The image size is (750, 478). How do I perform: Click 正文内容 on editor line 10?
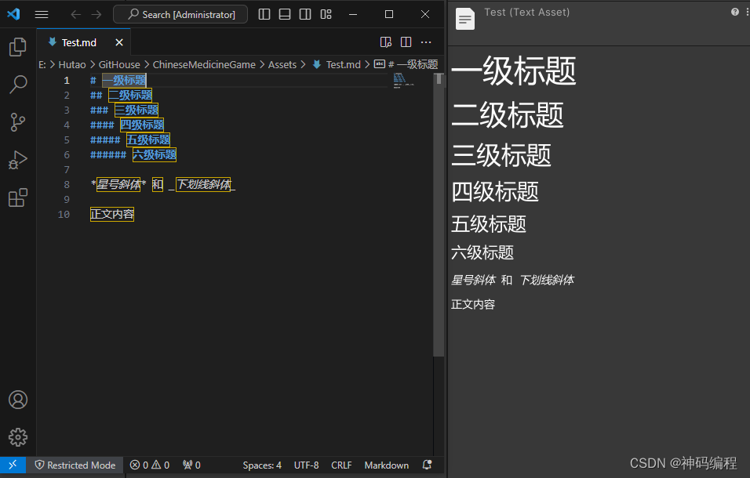(x=112, y=214)
